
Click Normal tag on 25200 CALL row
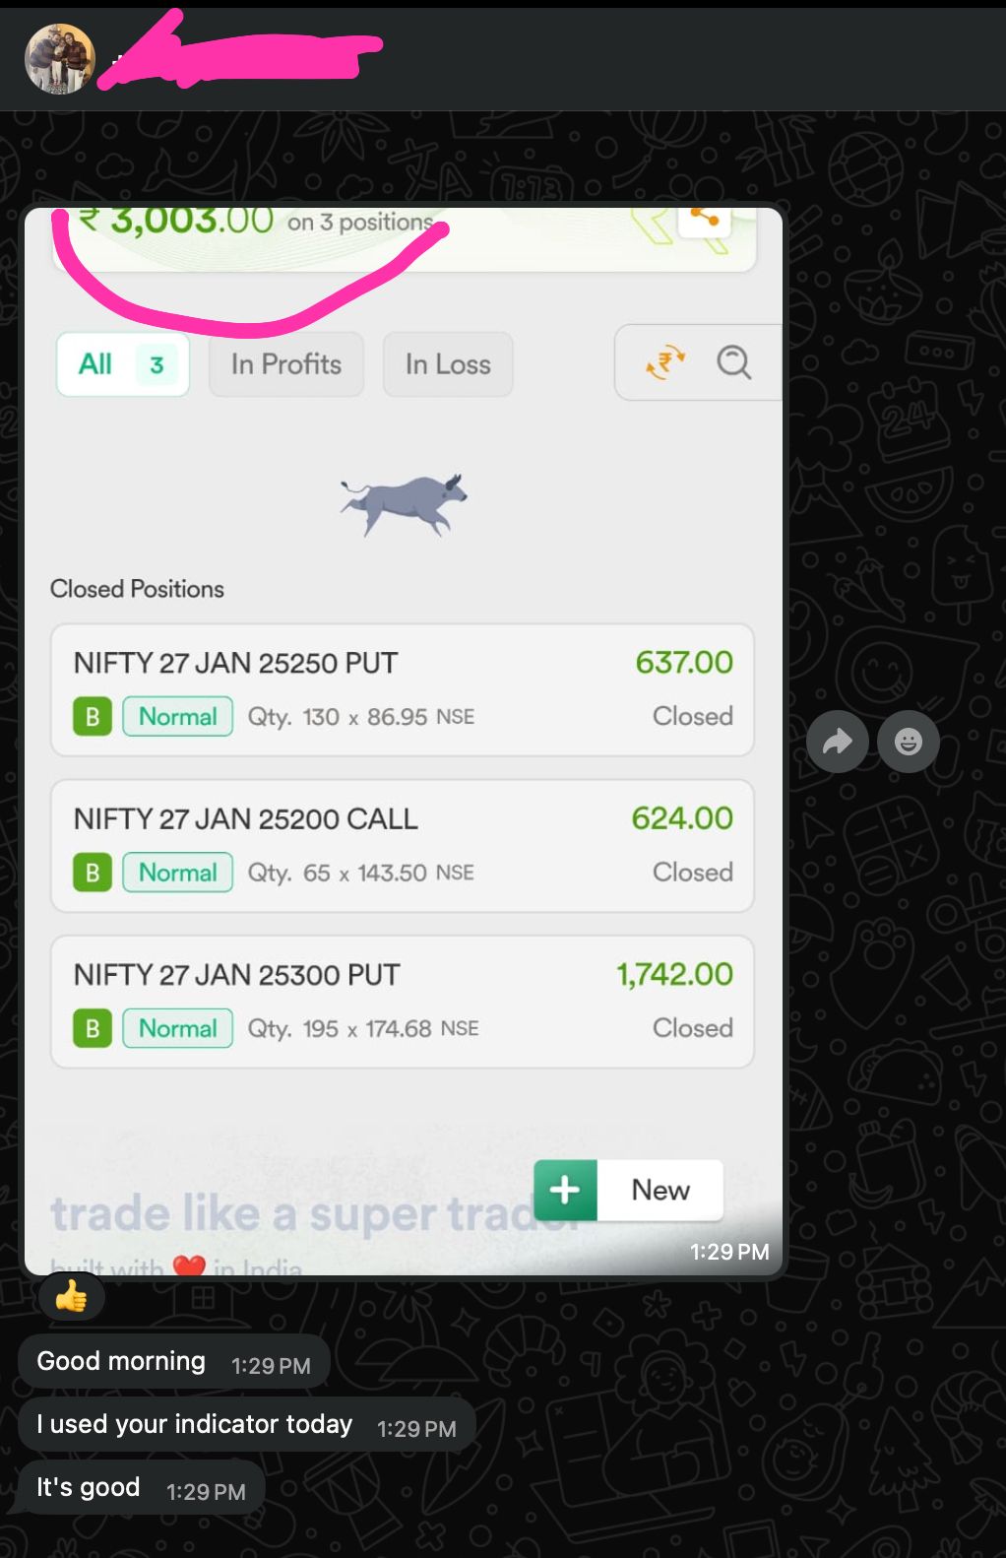point(178,873)
